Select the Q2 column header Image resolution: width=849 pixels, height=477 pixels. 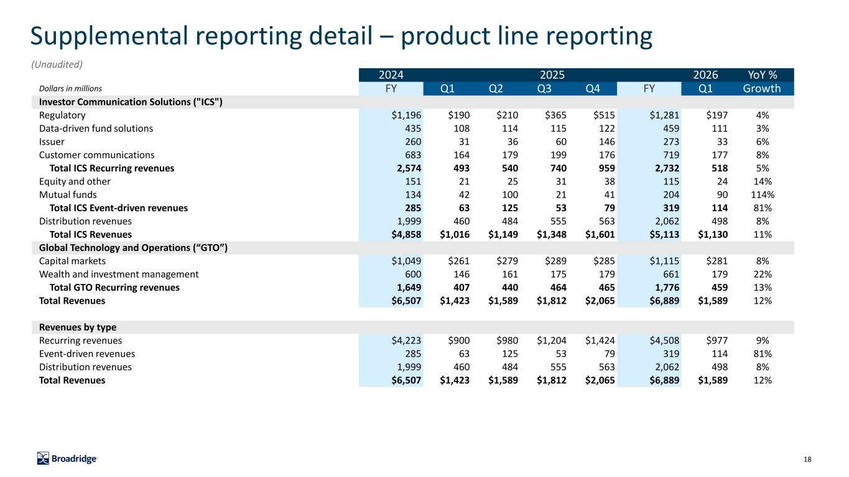point(496,88)
